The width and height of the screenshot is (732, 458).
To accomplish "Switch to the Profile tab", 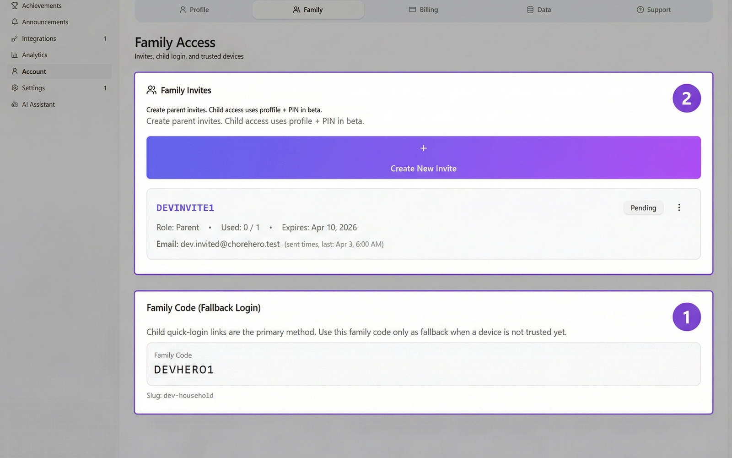I will click(x=194, y=9).
